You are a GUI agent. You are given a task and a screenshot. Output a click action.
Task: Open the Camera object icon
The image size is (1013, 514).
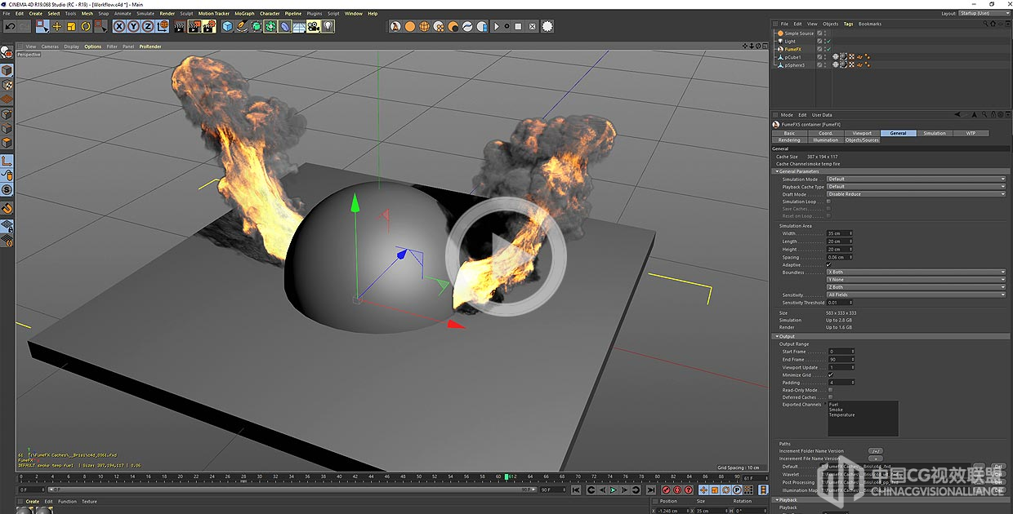pyautogui.click(x=314, y=26)
